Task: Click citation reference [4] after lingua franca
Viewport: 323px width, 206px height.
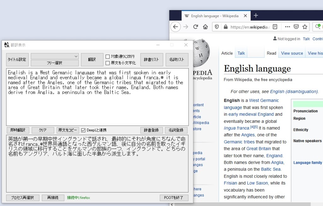Action: click(x=252, y=127)
